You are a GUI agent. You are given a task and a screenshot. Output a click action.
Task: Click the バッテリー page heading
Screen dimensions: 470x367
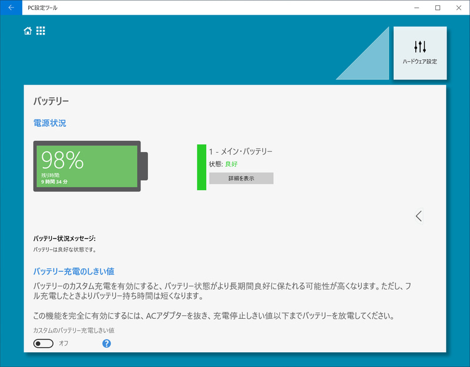52,102
